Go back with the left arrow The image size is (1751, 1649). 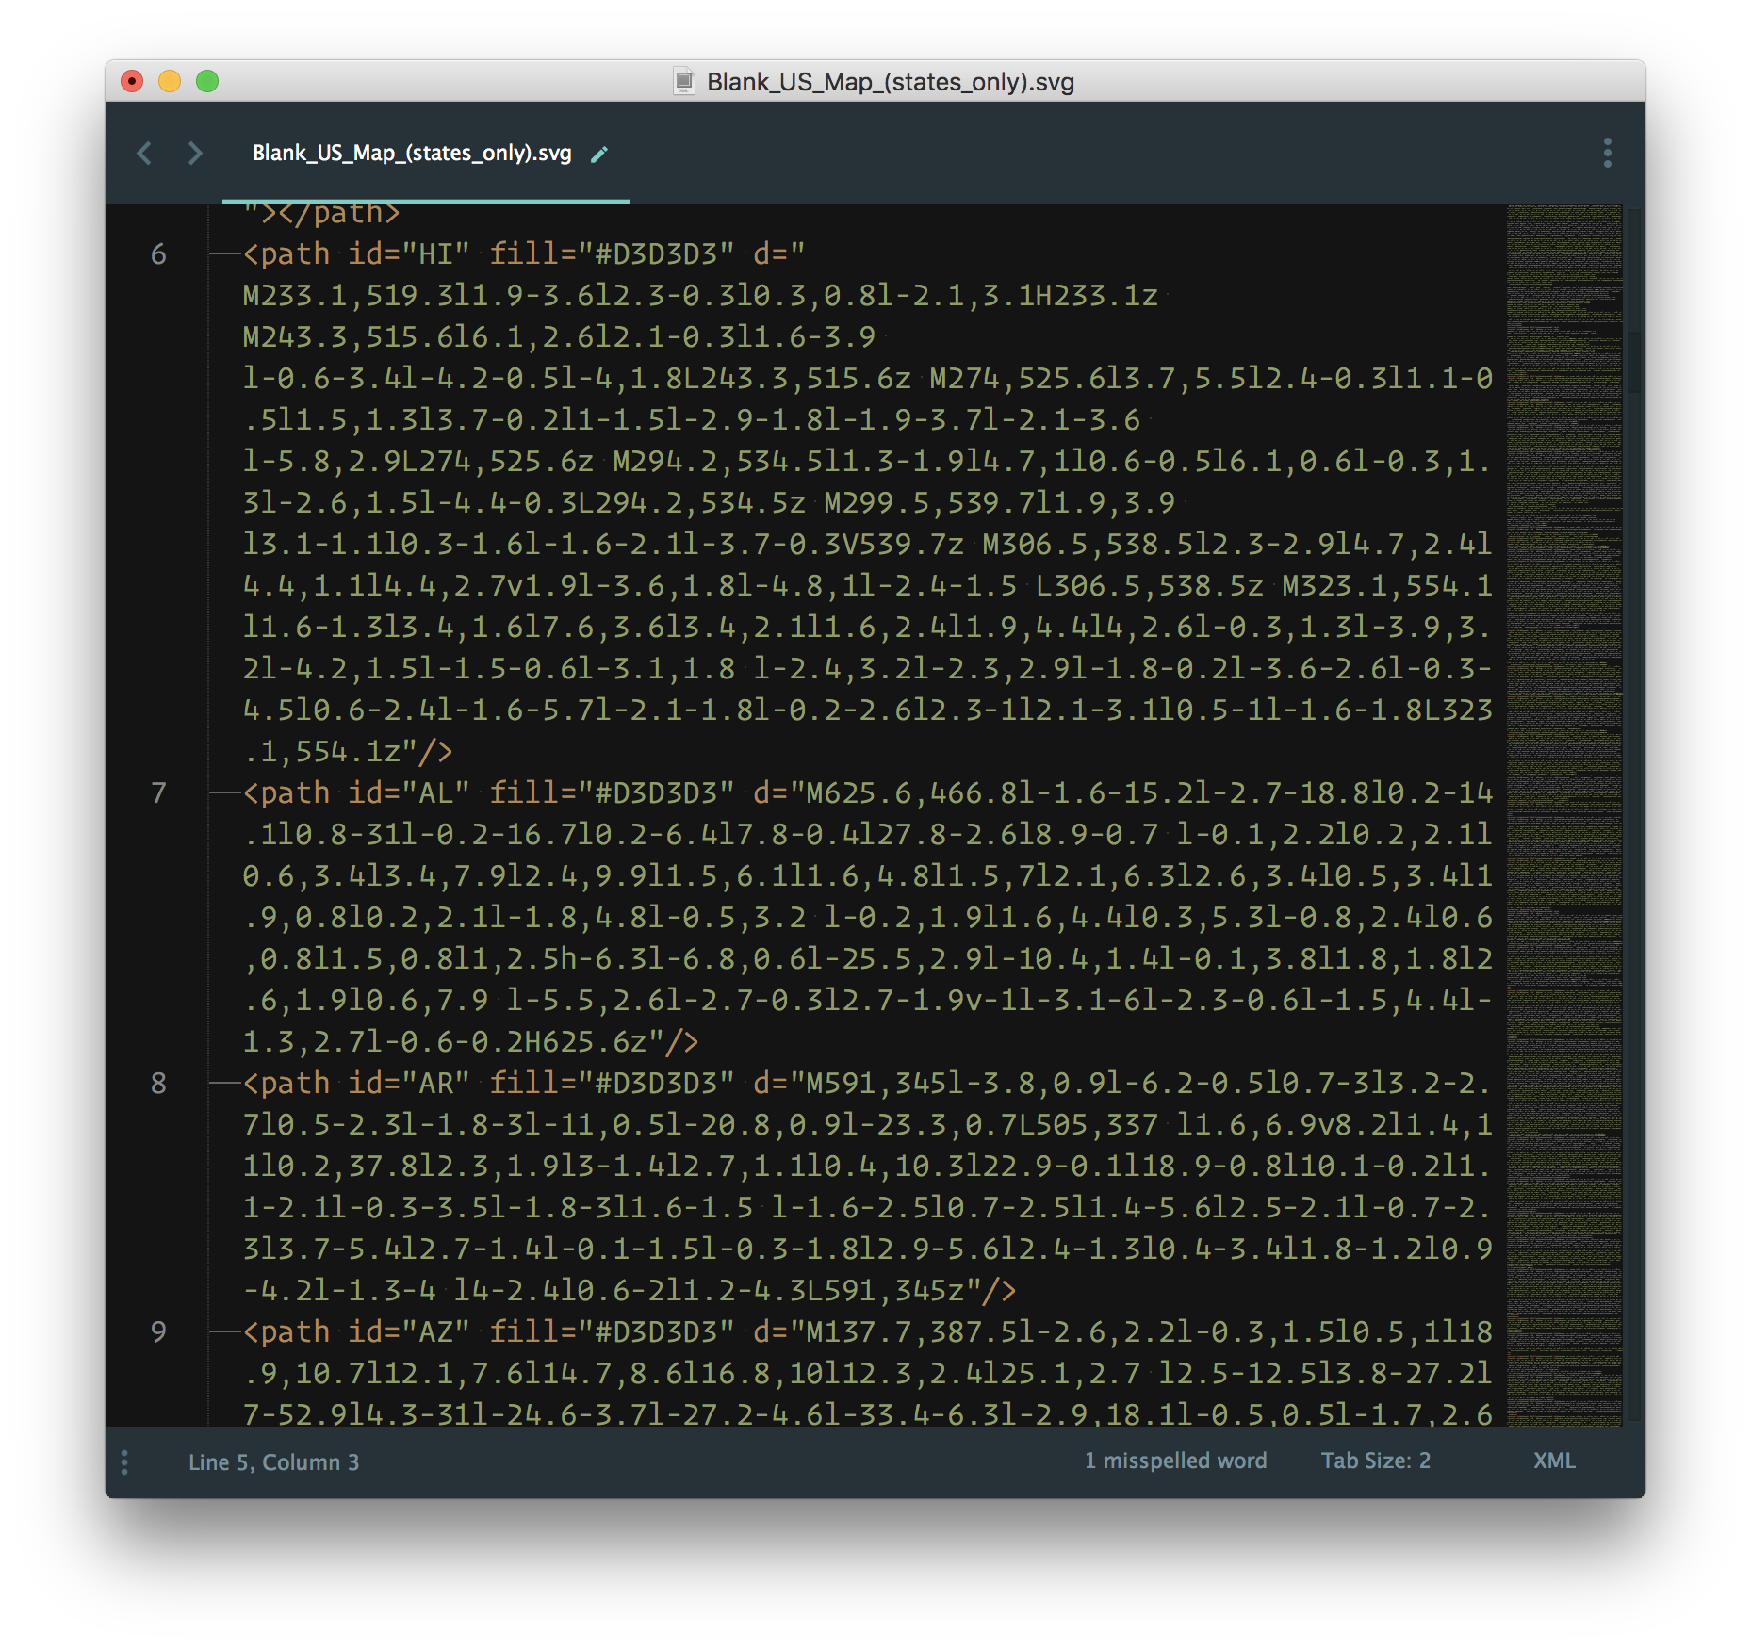point(144,153)
